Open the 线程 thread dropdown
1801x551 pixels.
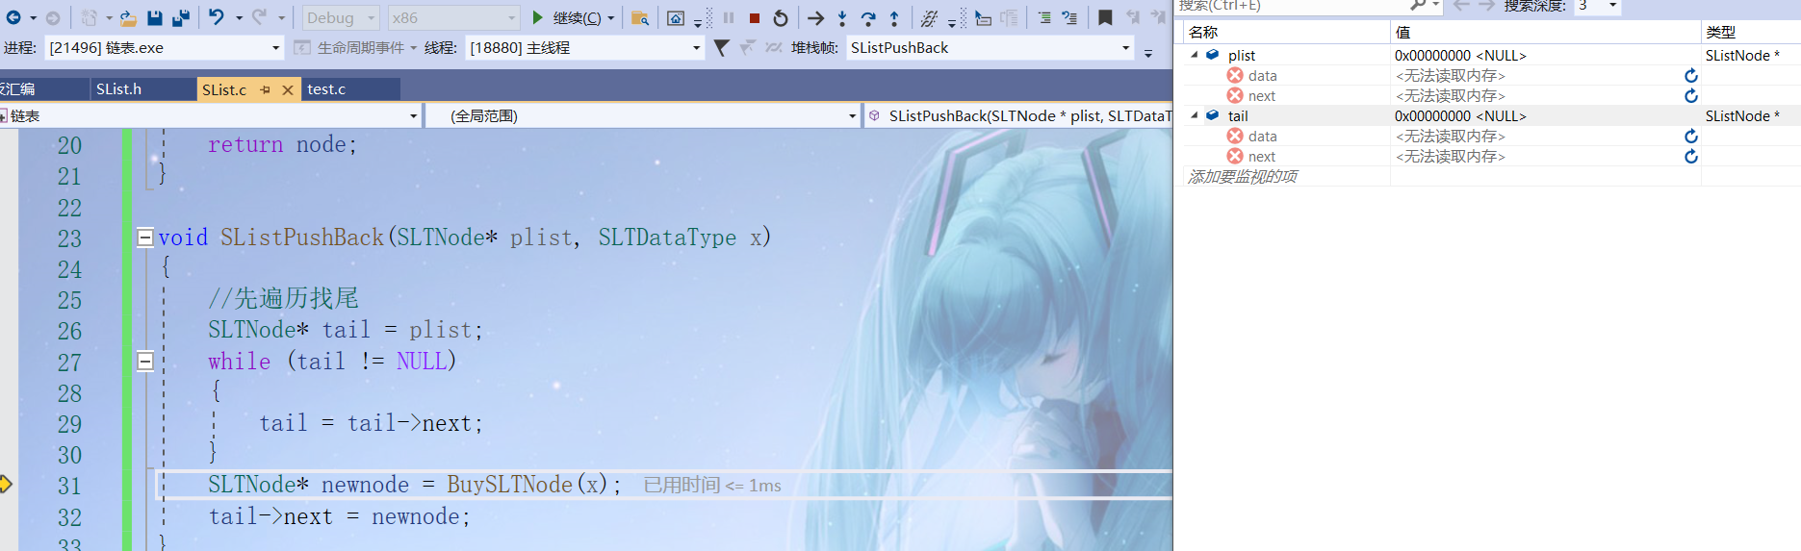coord(585,47)
